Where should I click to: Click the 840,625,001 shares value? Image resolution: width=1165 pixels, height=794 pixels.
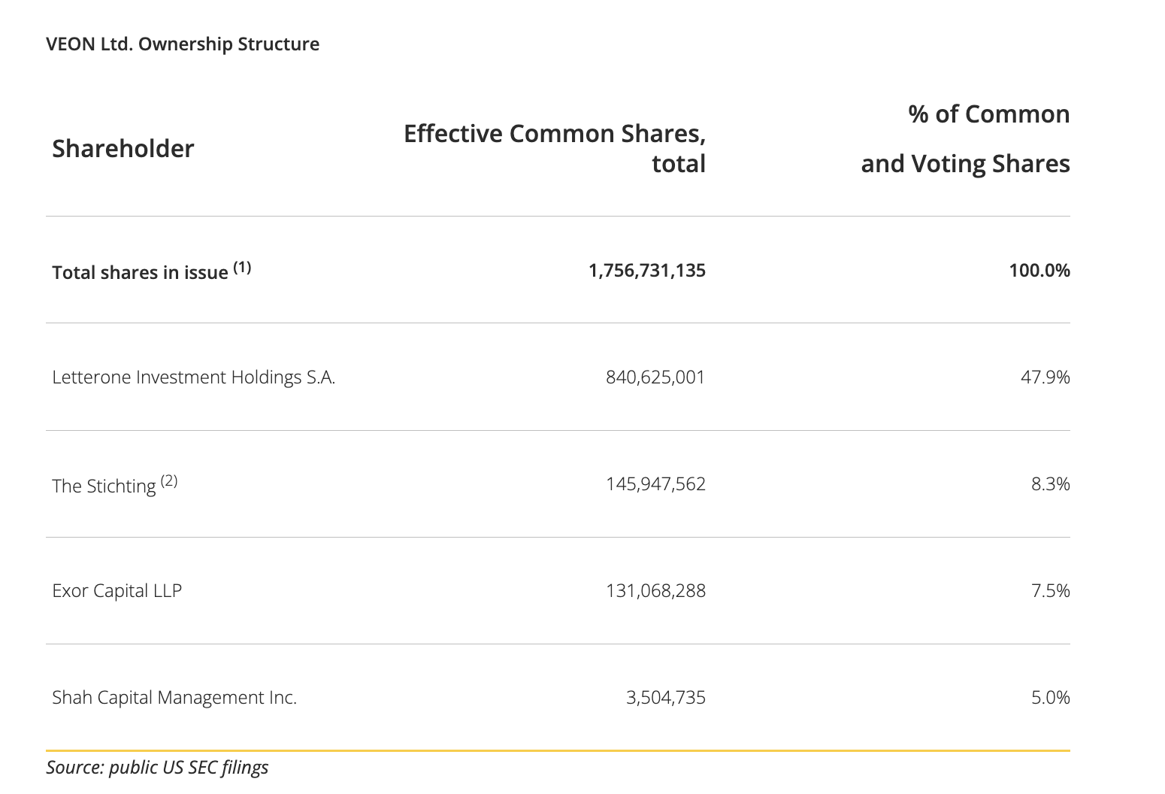click(655, 377)
